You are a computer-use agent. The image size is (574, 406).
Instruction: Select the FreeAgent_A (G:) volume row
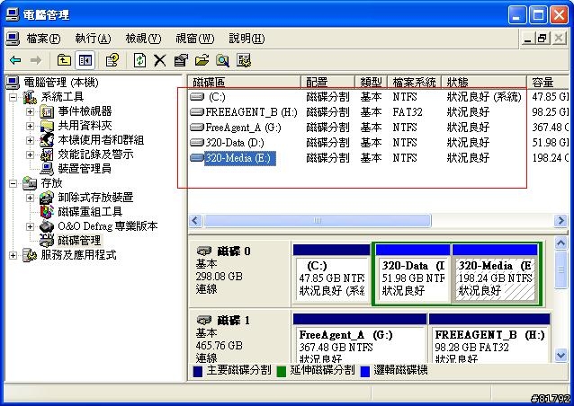(x=379, y=128)
